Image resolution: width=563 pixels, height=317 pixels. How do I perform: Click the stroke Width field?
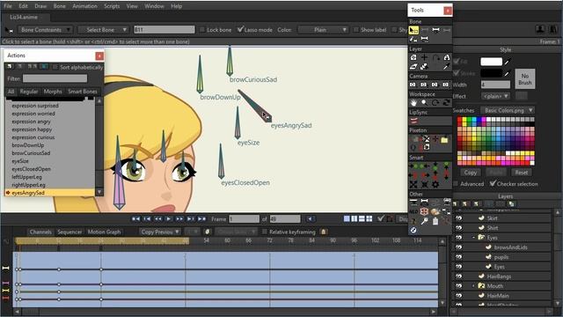[495, 85]
